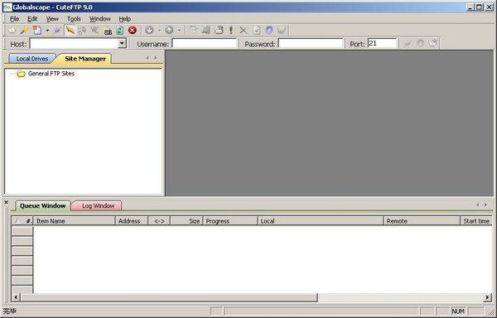The height and width of the screenshot is (318, 497).
Task: Open the File menu
Action: 15,19
